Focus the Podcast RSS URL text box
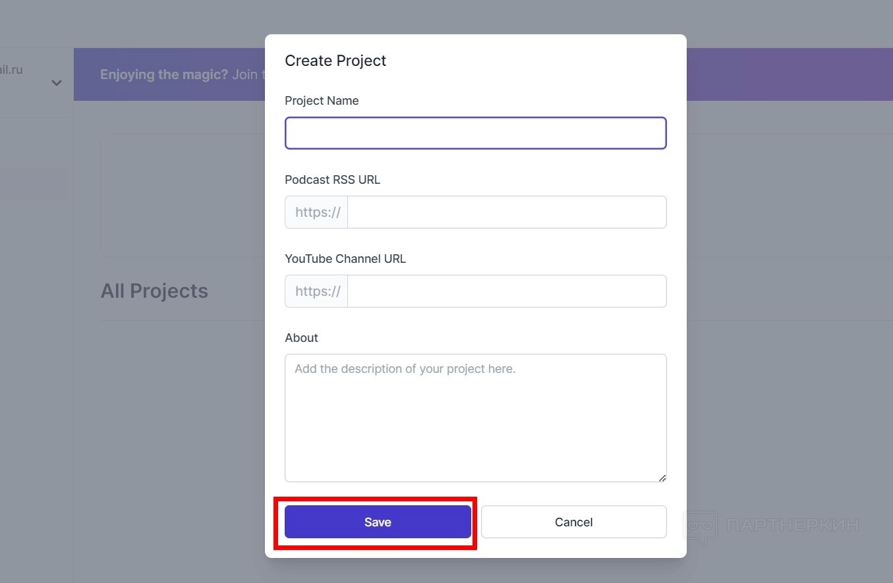Screen dimensions: 893x583 click(x=506, y=212)
